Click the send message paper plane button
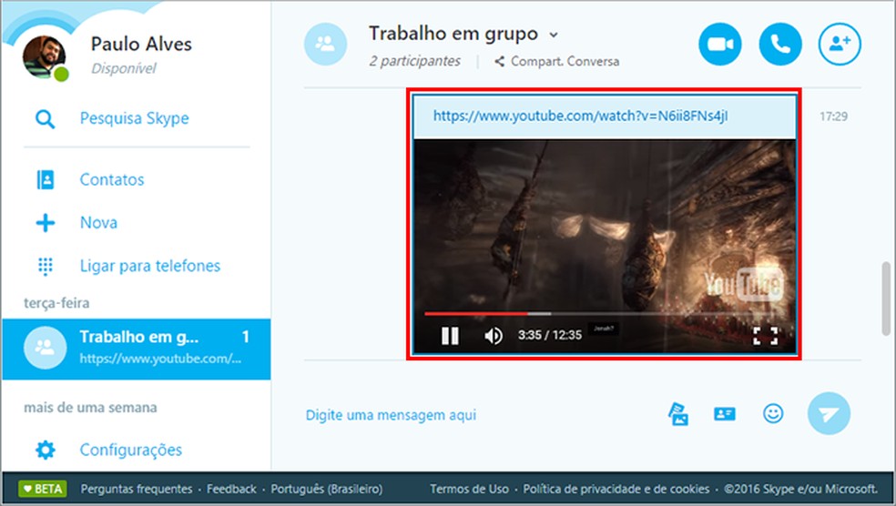 coord(829,413)
